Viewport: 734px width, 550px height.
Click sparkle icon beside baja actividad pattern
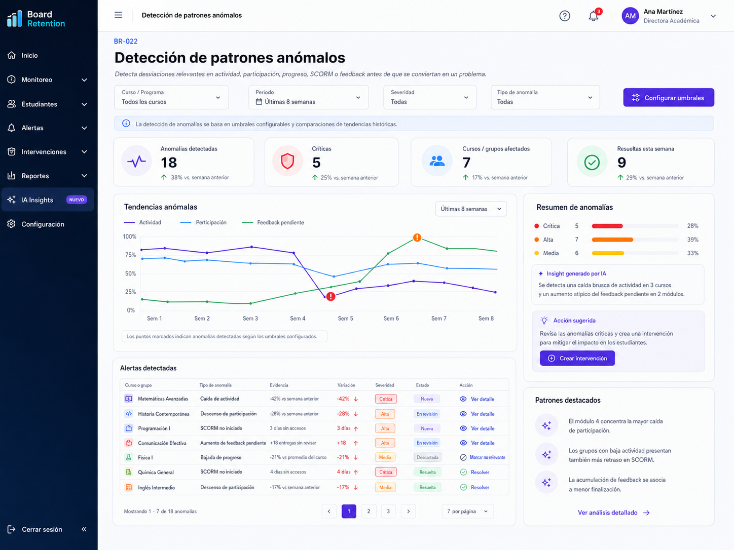tap(546, 455)
